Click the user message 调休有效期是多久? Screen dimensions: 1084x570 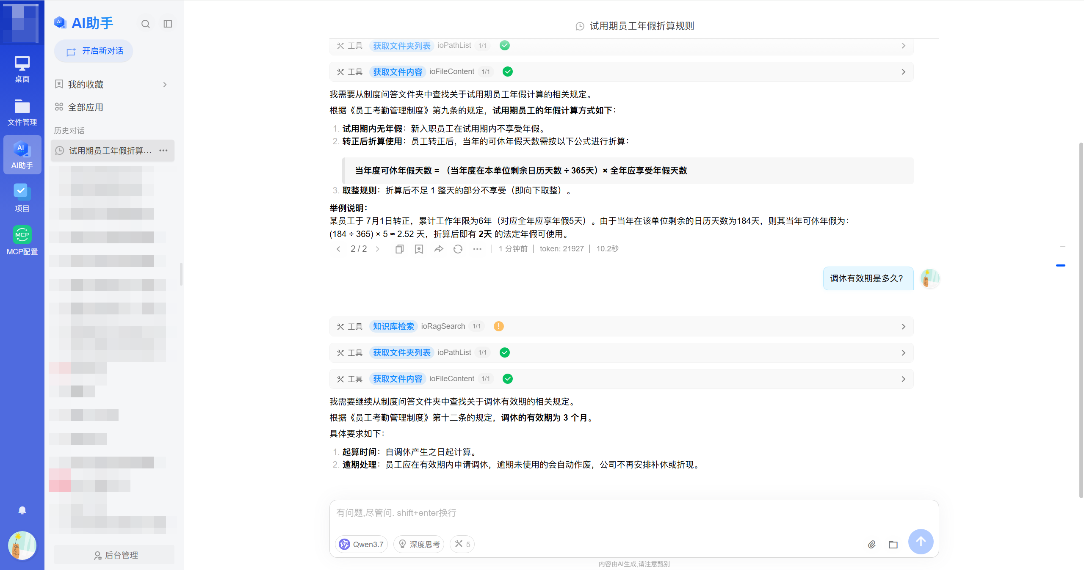click(x=868, y=278)
